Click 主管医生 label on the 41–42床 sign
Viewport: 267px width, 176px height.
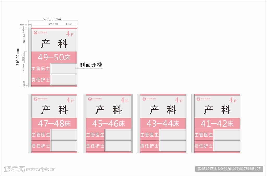(204, 135)
